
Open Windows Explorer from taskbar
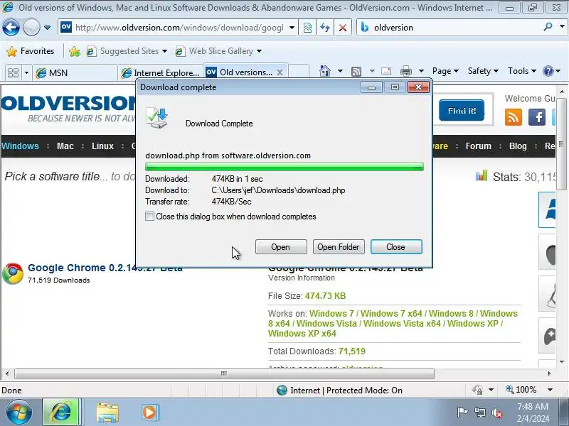pyautogui.click(x=107, y=413)
